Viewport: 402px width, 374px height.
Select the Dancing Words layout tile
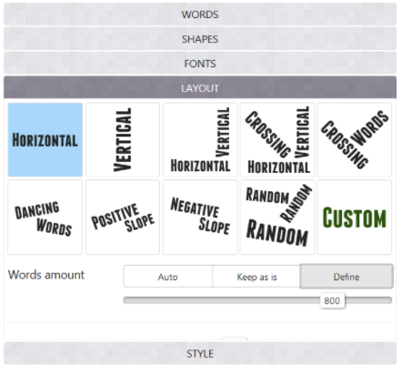click(45, 217)
